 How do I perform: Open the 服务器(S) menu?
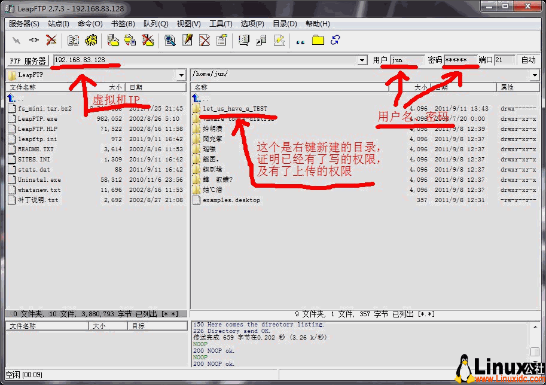(x=24, y=24)
